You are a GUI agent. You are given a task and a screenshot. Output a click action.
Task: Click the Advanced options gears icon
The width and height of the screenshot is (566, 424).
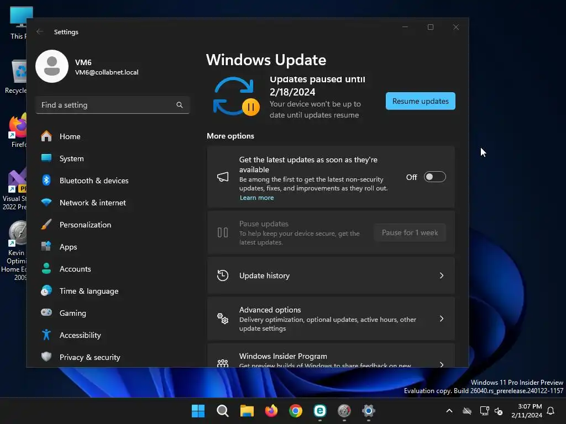click(223, 319)
